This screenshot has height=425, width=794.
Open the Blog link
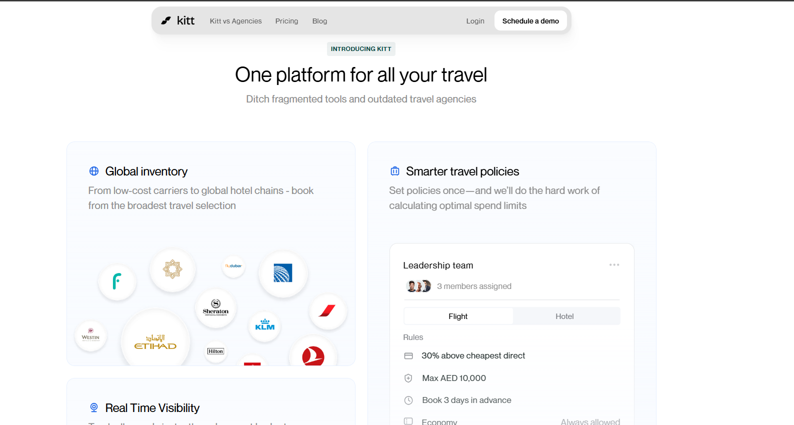point(319,21)
